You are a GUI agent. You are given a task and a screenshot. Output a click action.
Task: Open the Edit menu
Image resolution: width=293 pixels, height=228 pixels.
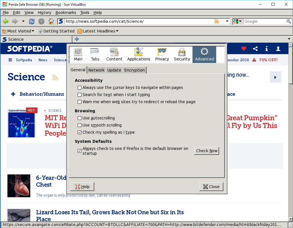[x=17, y=13]
